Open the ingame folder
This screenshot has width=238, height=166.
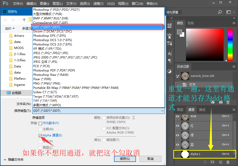[17, 85]
